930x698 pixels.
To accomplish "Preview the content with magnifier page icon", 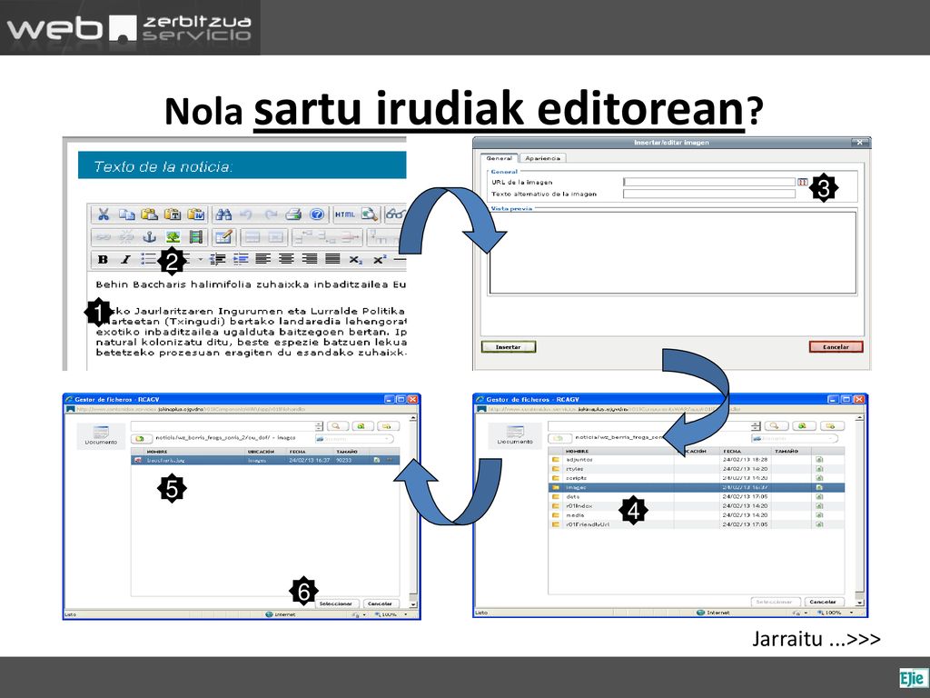I will point(370,214).
